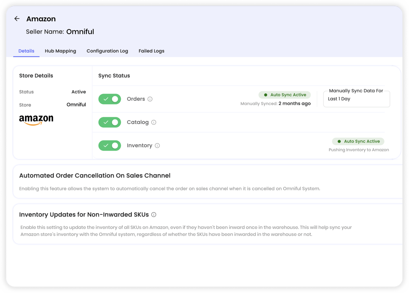This screenshot has height=293, width=409.
Task: Turn off the Inventory sync toggle
Action: click(109, 145)
